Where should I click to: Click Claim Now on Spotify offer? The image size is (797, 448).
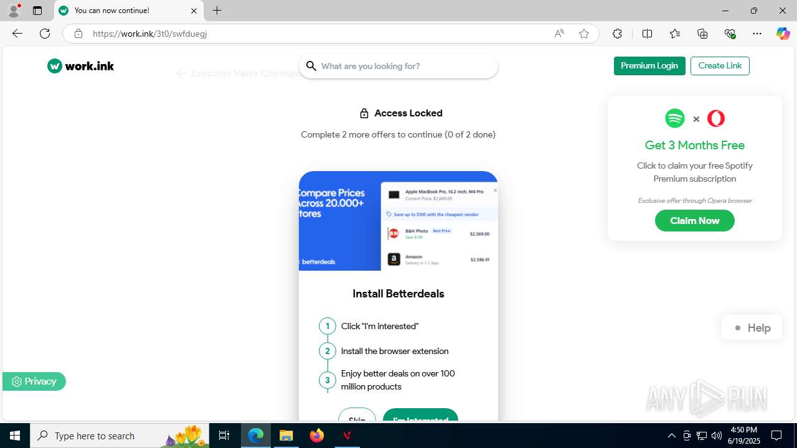coord(695,221)
